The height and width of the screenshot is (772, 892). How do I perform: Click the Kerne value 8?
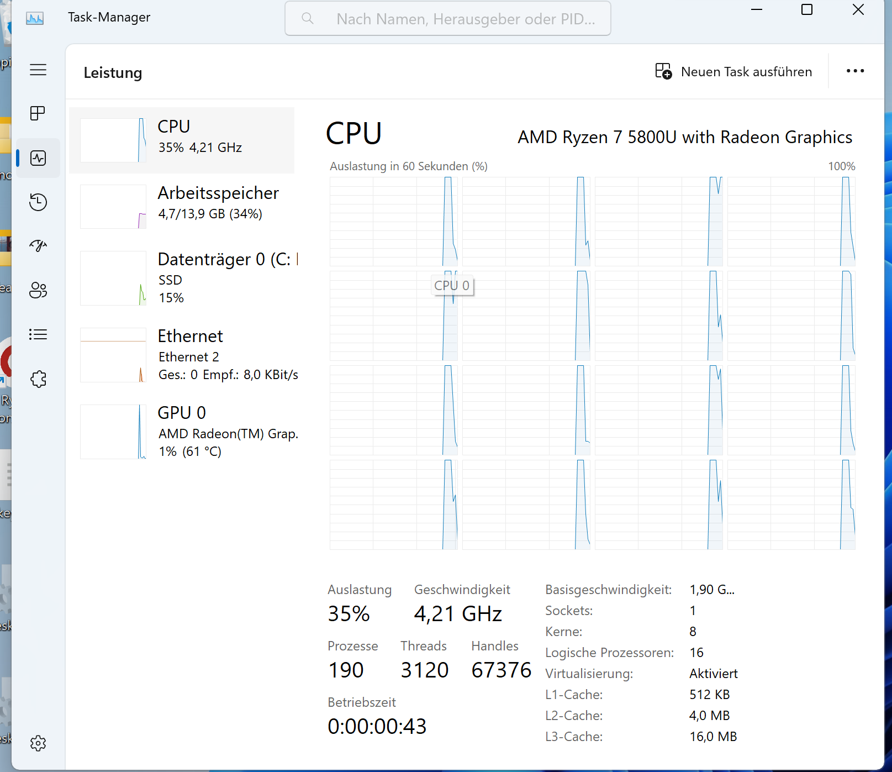tap(693, 632)
